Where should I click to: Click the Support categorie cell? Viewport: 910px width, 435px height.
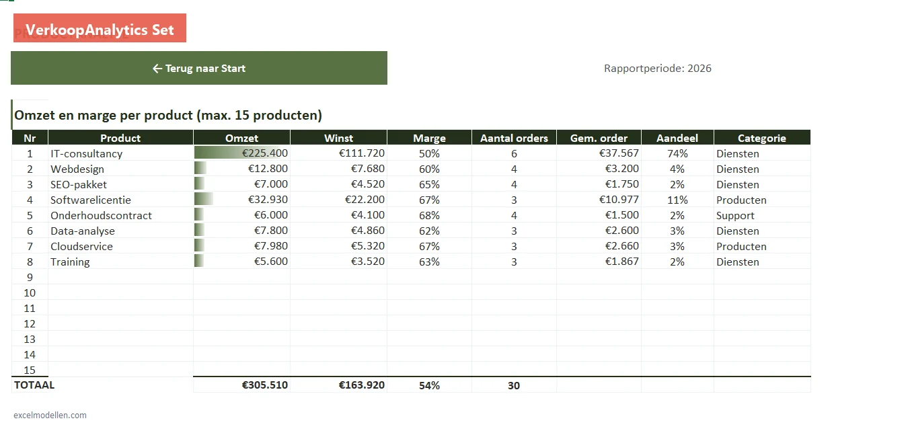click(x=762, y=215)
